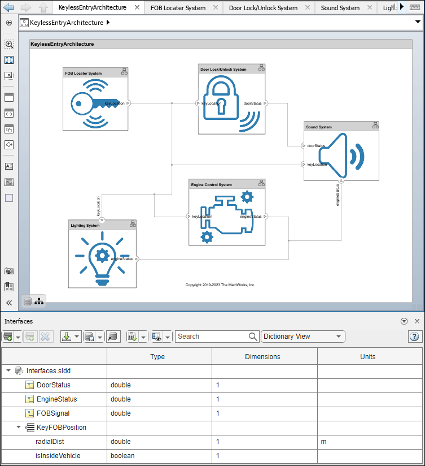Click the Interfaces.sldd dictionary row
This screenshot has height=466, width=425.
coord(212,371)
